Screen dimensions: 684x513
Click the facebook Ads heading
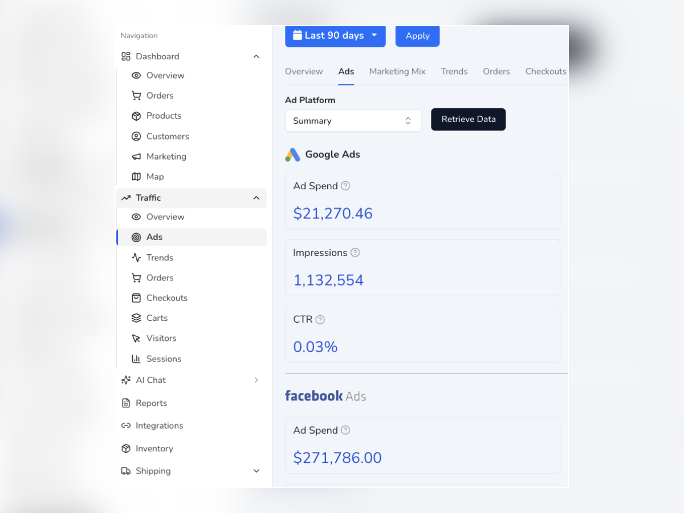point(325,396)
